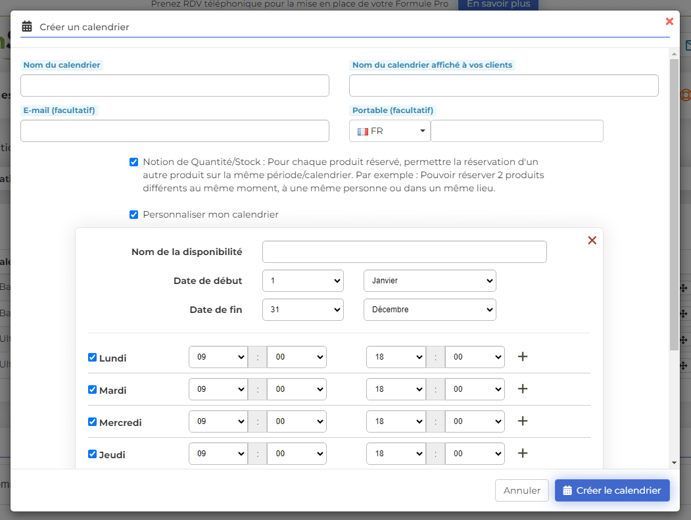Open Lundi end hour dropdown
The height and width of the screenshot is (520, 691).
pyautogui.click(x=396, y=357)
